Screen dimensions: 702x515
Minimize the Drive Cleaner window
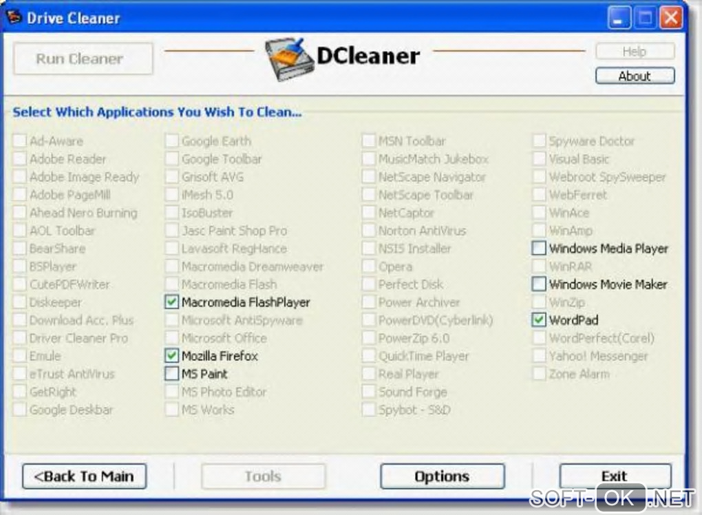pyautogui.click(x=619, y=18)
